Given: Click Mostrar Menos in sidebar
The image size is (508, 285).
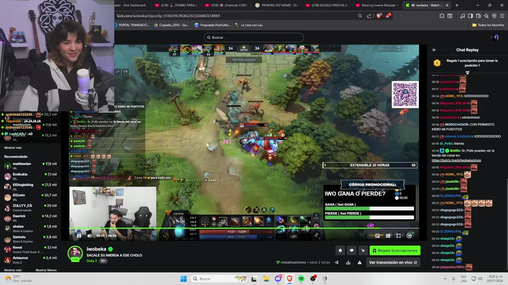Looking at the screenshot, I should click(x=46, y=270).
